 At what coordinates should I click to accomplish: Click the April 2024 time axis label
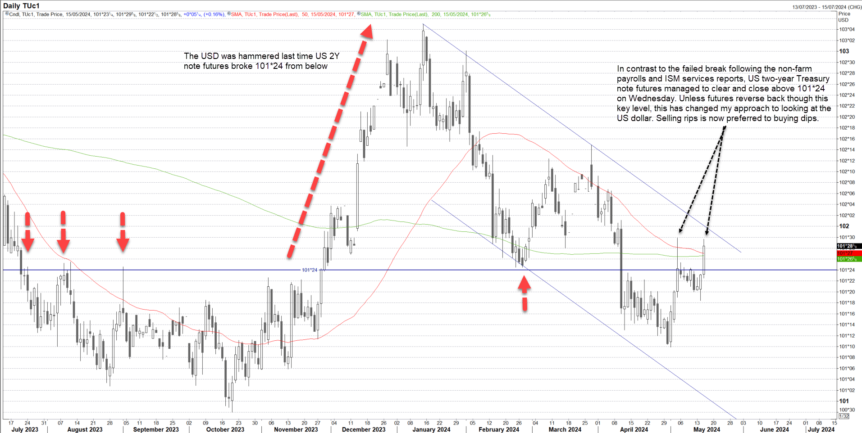pyautogui.click(x=634, y=429)
